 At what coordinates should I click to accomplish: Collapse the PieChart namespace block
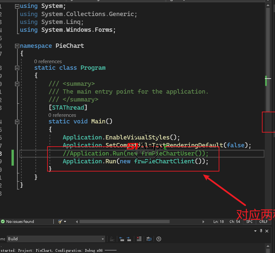(x=17, y=46)
